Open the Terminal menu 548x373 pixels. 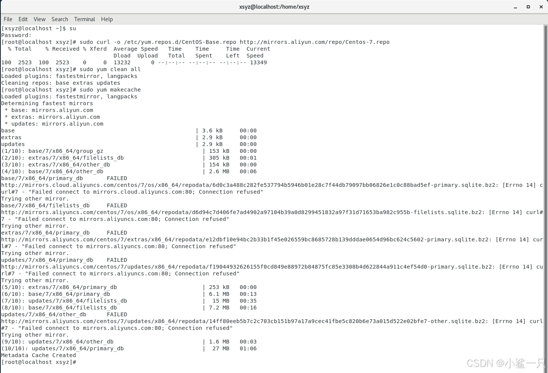84,19
